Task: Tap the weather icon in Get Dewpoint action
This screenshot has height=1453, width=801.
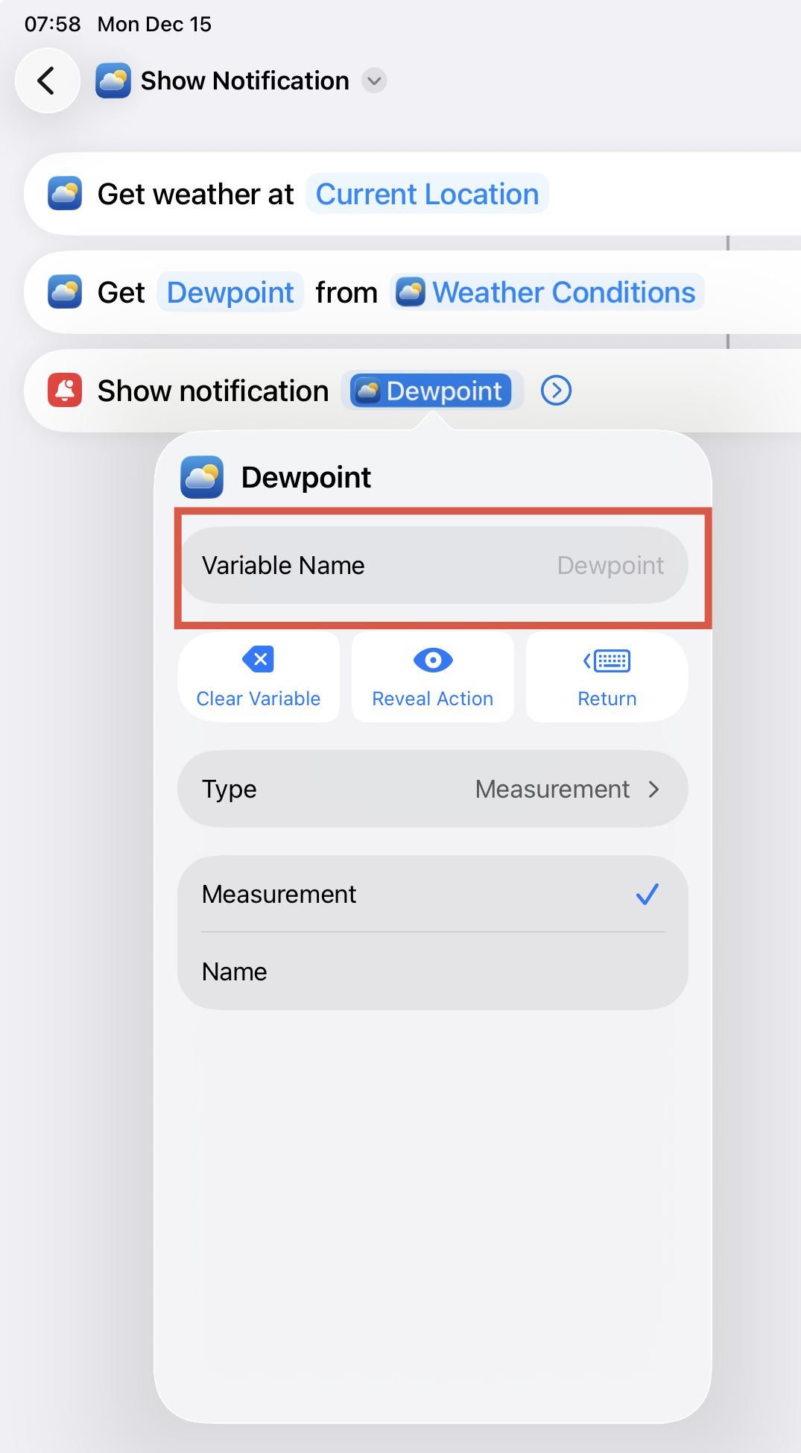Action: [x=65, y=292]
